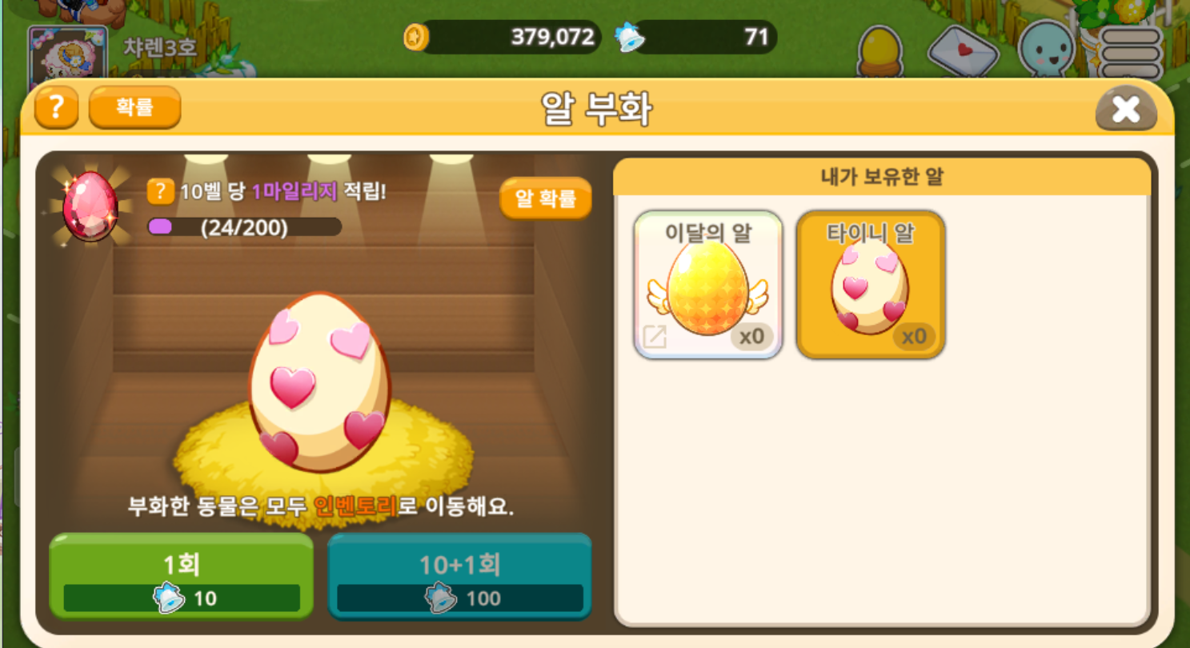1190x648 pixels.
Task: Click the teal smiling ghost friend icon
Action: click(1048, 50)
